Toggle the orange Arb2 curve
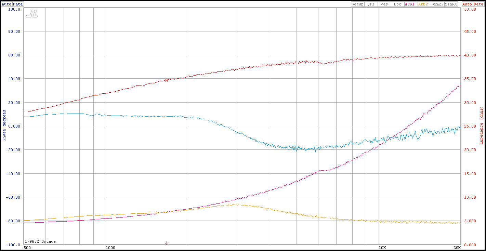 (423, 4)
